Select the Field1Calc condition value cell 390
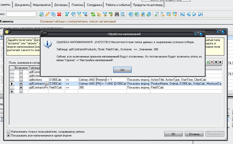This screenshot has width=233, height=144. [102, 87]
